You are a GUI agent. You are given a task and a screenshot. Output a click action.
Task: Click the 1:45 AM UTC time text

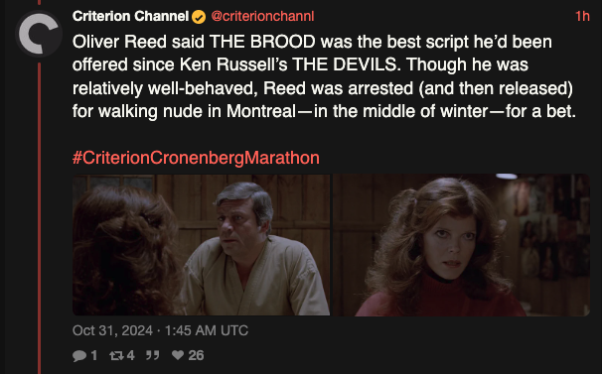pyautogui.click(x=207, y=330)
